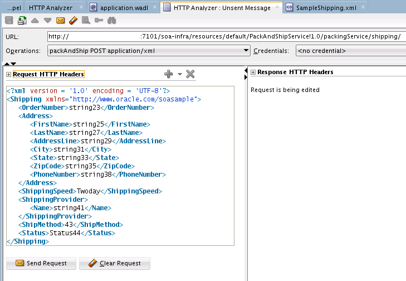Switch to the truncated ...pel tab
This screenshot has width=406, height=281.
click(14, 8)
